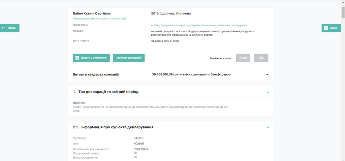The height and width of the screenshot is (161, 345).
Task: Subscribe to monitoring via E-mail button
Action: tap(243, 58)
